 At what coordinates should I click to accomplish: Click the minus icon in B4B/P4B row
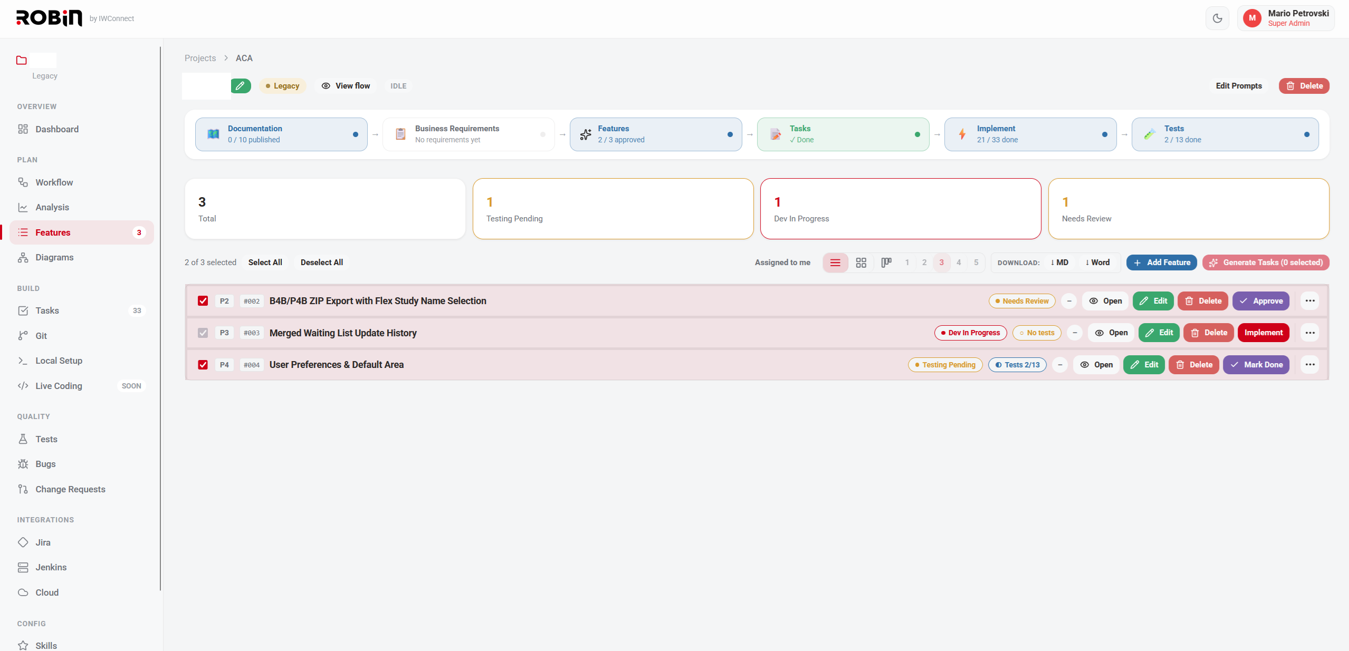click(x=1069, y=301)
